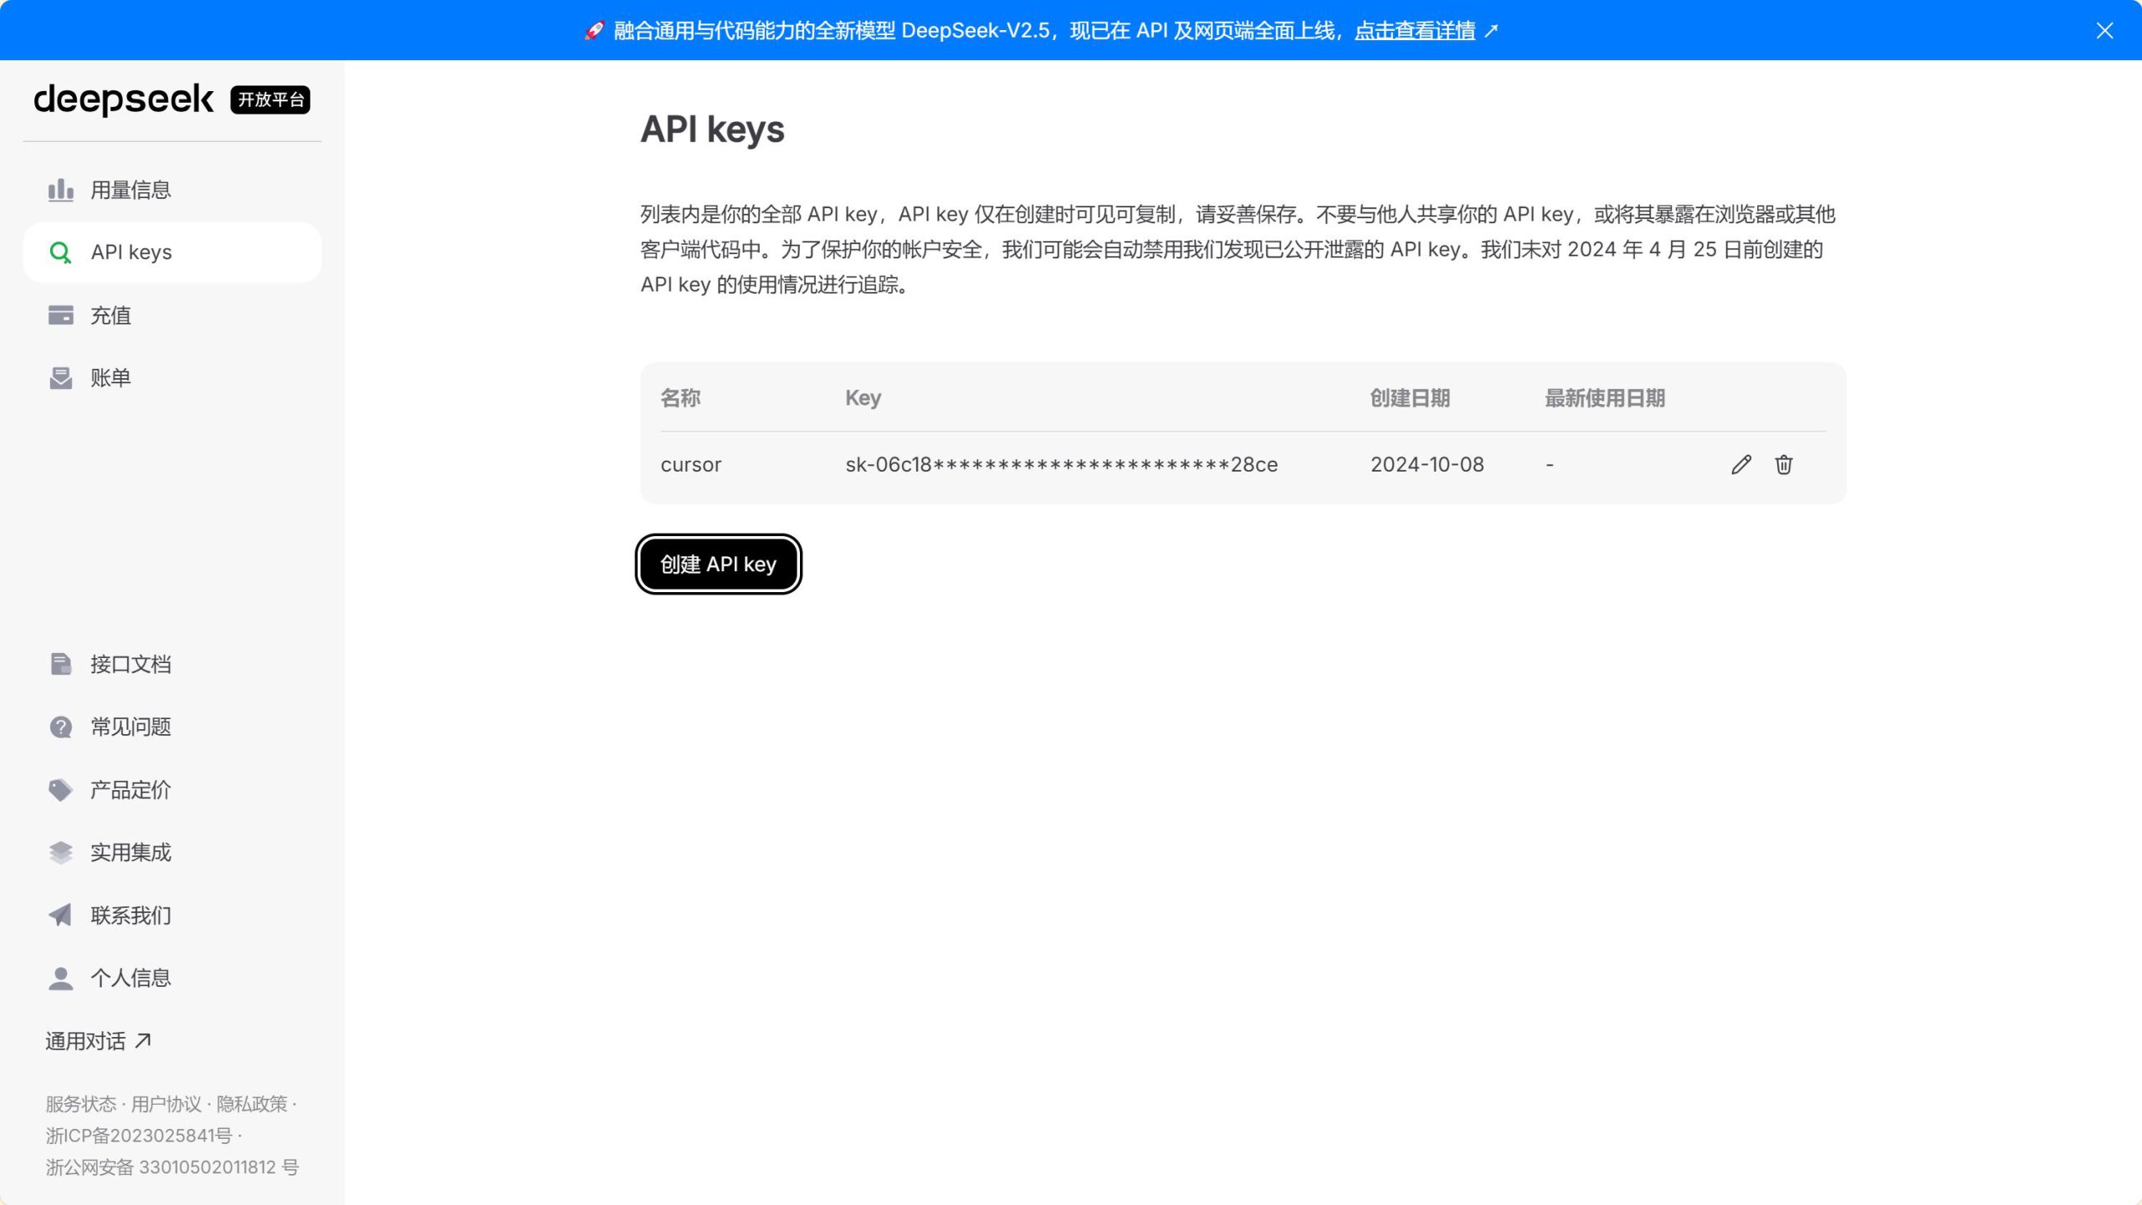Image resolution: width=2142 pixels, height=1205 pixels.
Task: Select the 产品定价 pricing tag icon
Action: coord(60,789)
